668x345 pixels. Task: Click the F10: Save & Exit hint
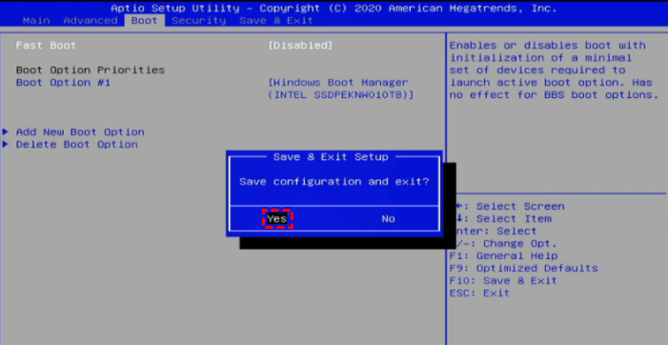(503, 281)
